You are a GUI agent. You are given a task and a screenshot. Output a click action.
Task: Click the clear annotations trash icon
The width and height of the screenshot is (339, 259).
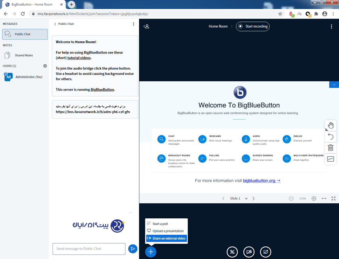(x=330, y=148)
